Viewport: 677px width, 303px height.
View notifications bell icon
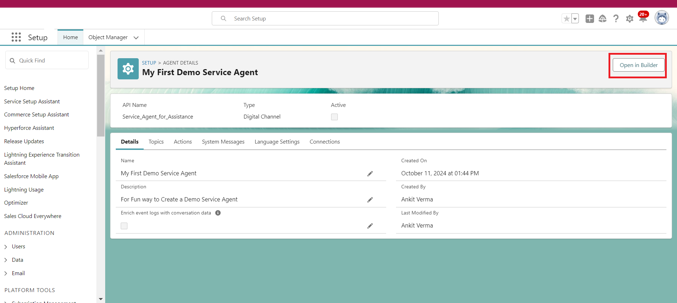(643, 18)
